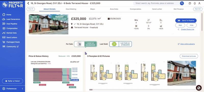
Task: Click the 05/06/2025 chart date marker
Action: click(66, 83)
